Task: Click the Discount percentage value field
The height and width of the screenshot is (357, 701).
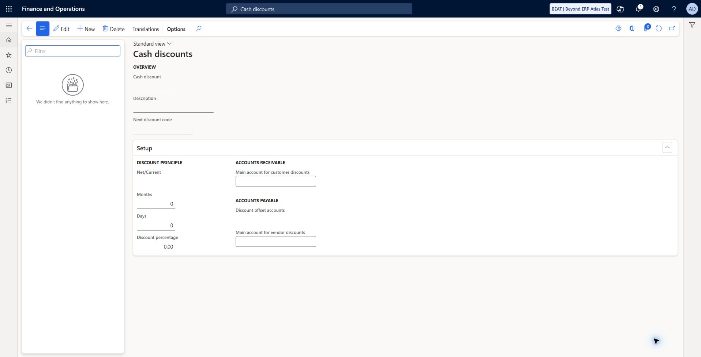Action: click(156, 247)
